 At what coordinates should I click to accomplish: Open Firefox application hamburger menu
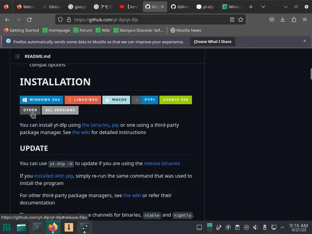305,19
